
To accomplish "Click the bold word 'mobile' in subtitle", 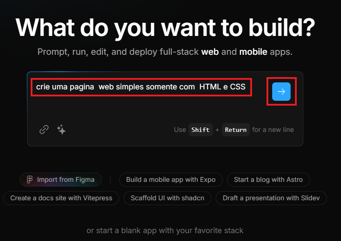I will pos(253,52).
